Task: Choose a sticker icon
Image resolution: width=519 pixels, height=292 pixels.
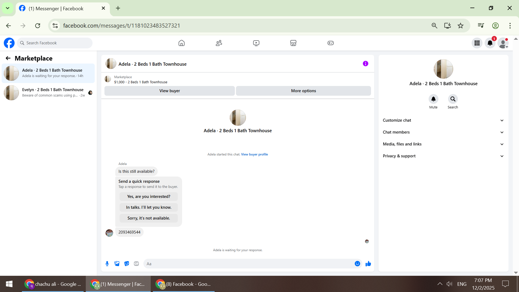Action: (127, 264)
